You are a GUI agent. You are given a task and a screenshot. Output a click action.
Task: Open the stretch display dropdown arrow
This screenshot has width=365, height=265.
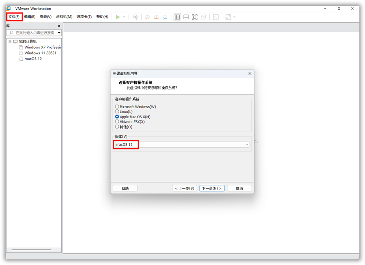234,17
